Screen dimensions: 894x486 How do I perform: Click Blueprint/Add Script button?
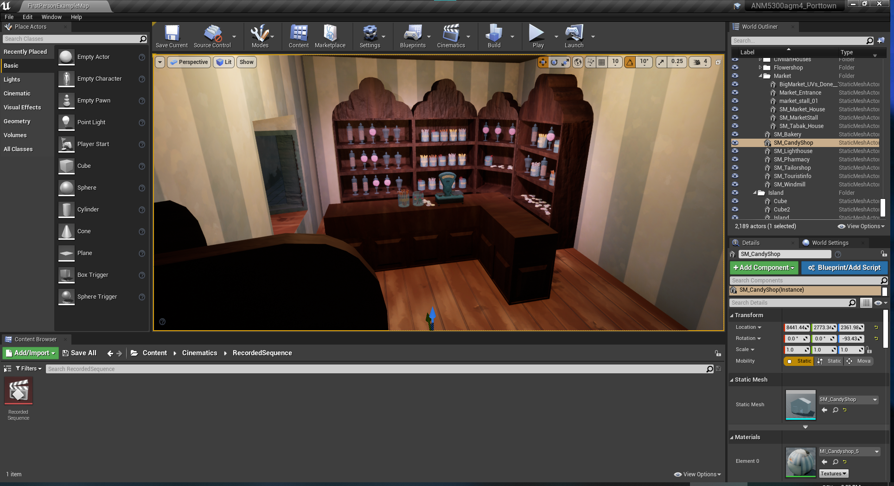[844, 268]
